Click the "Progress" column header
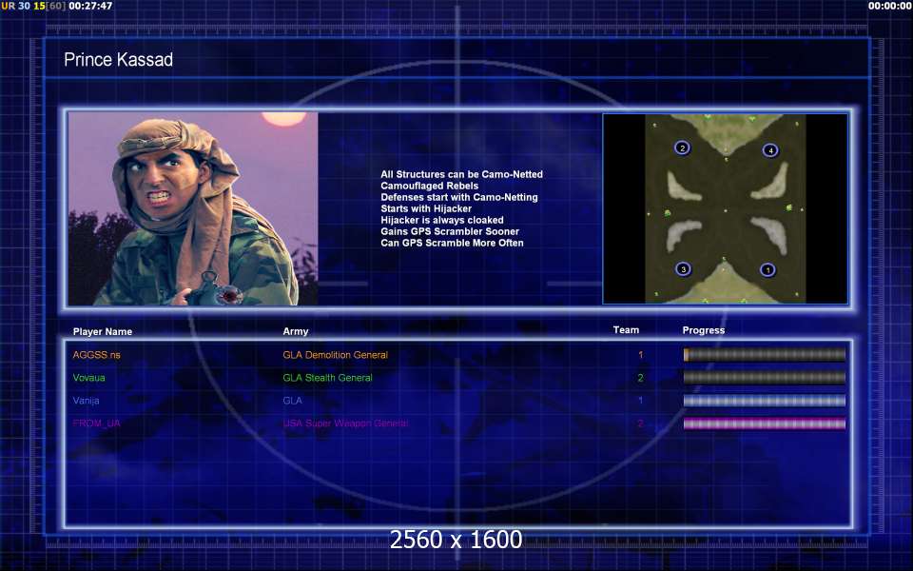 704,330
